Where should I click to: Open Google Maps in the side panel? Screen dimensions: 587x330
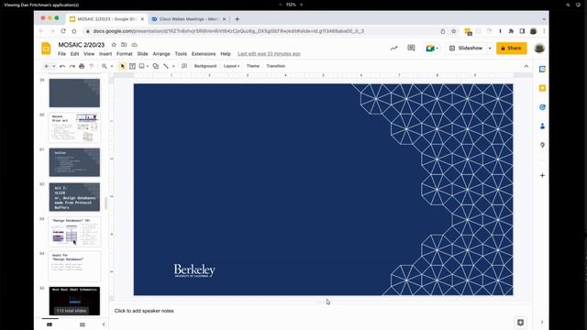pyautogui.click(x=542, y=145)
